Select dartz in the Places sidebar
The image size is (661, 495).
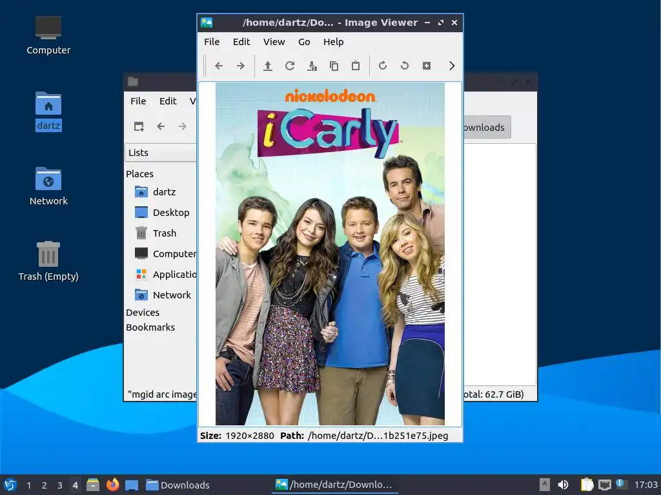pyautogui.click(x=165, y=192)
